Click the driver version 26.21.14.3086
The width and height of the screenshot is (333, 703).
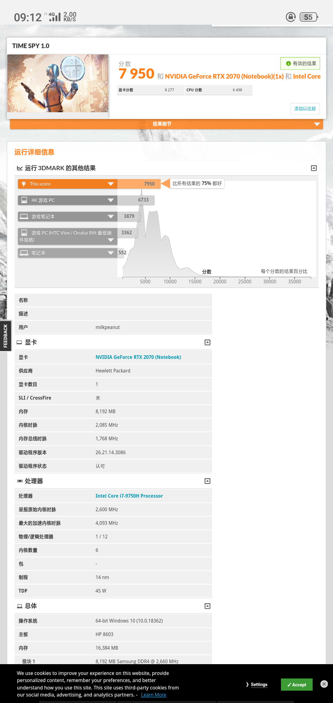tap(110, 452)
